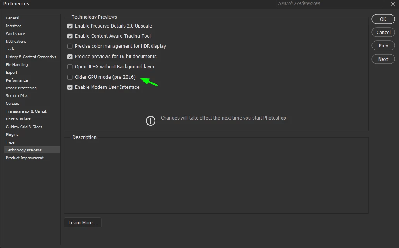Show Export preferences

[32, 72]
